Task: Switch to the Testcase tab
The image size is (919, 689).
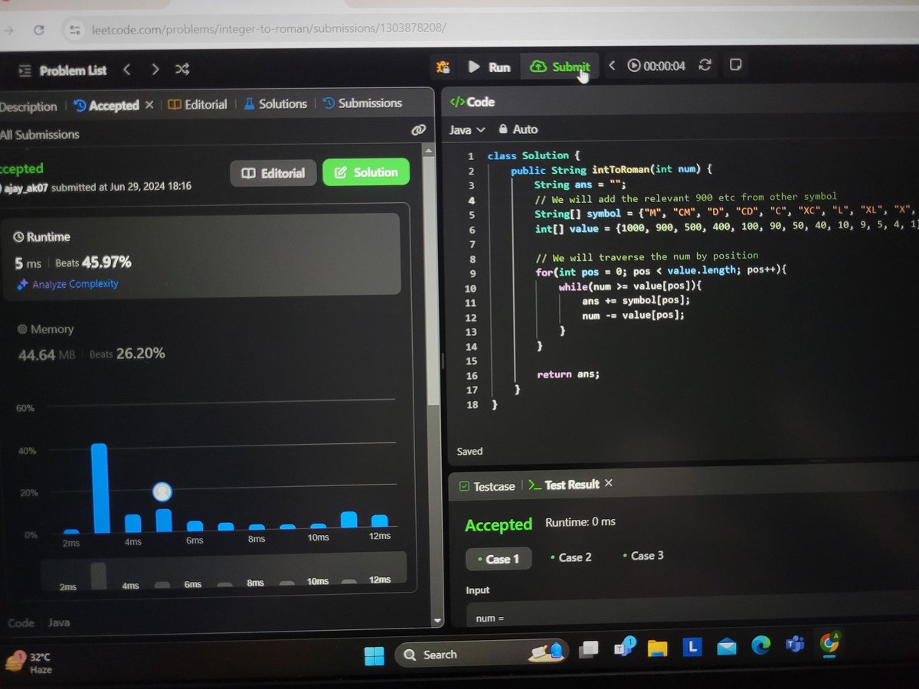Action: pos(486,486)
